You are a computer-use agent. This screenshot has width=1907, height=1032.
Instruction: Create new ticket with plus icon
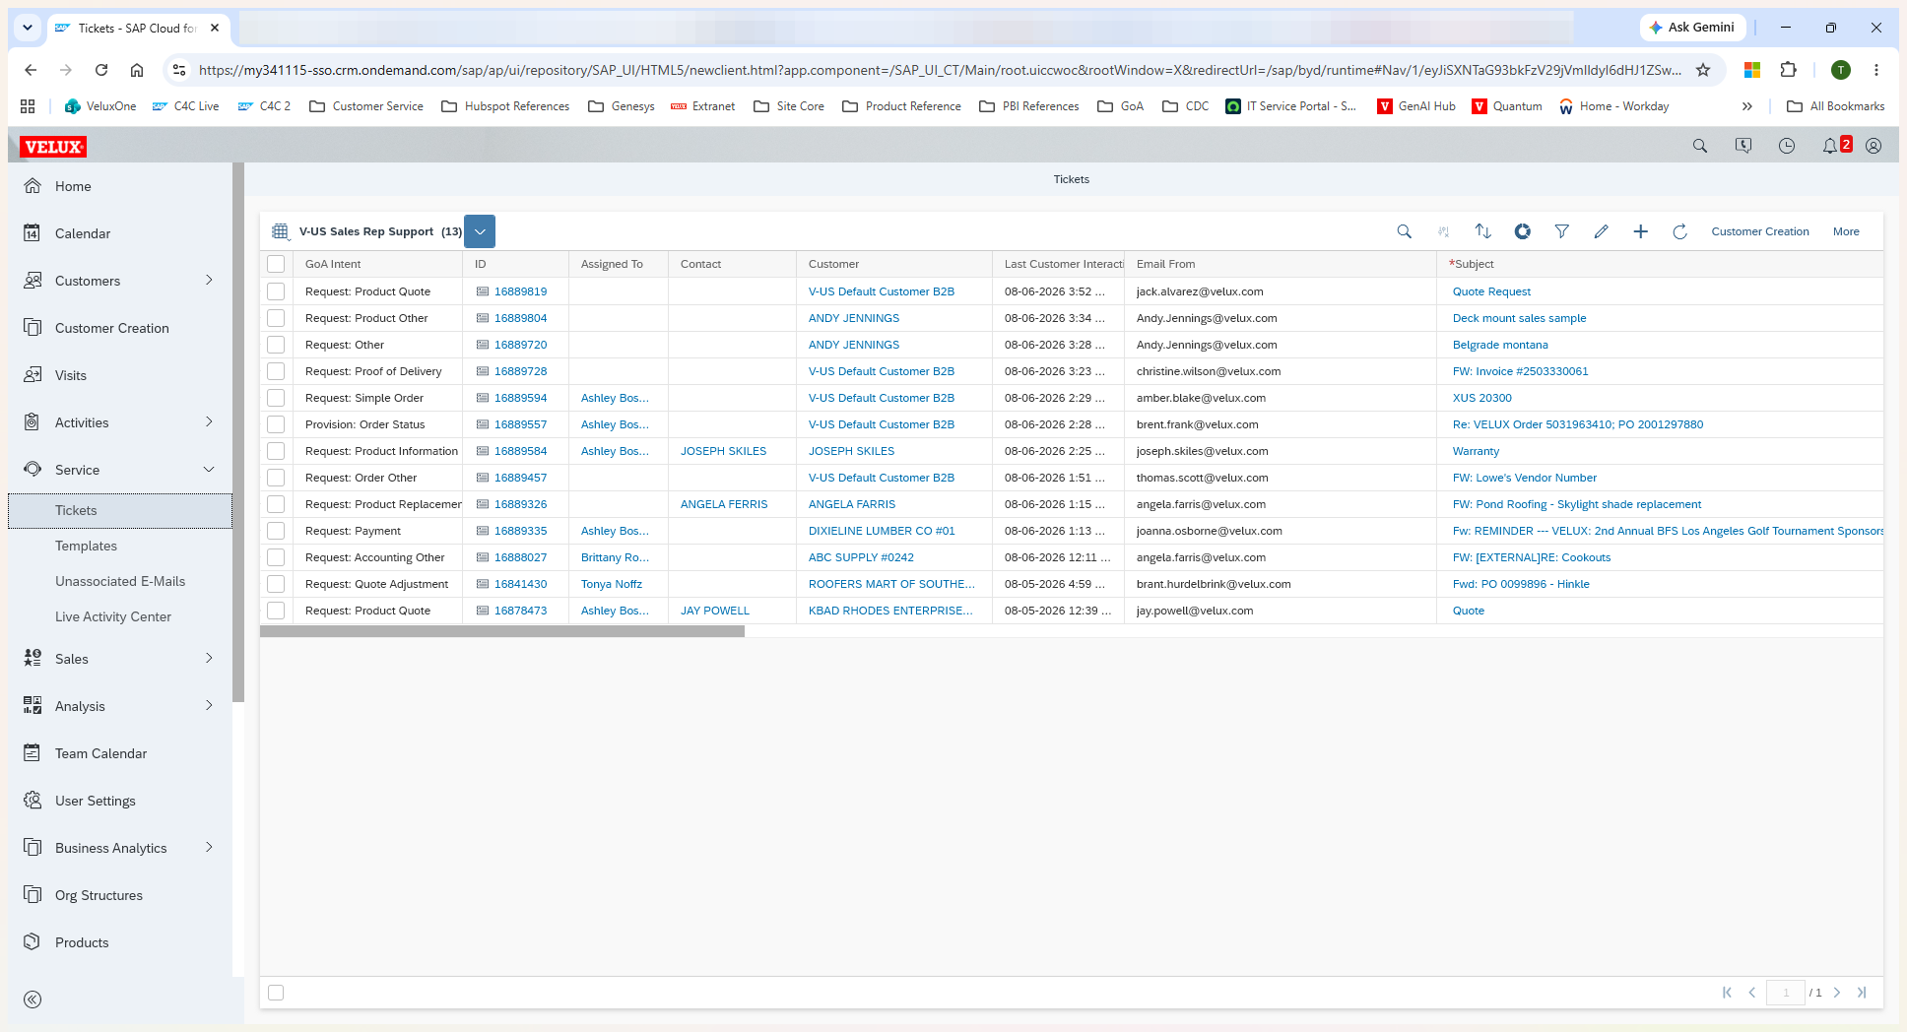pyautogui.click(x=1640, y=231)
